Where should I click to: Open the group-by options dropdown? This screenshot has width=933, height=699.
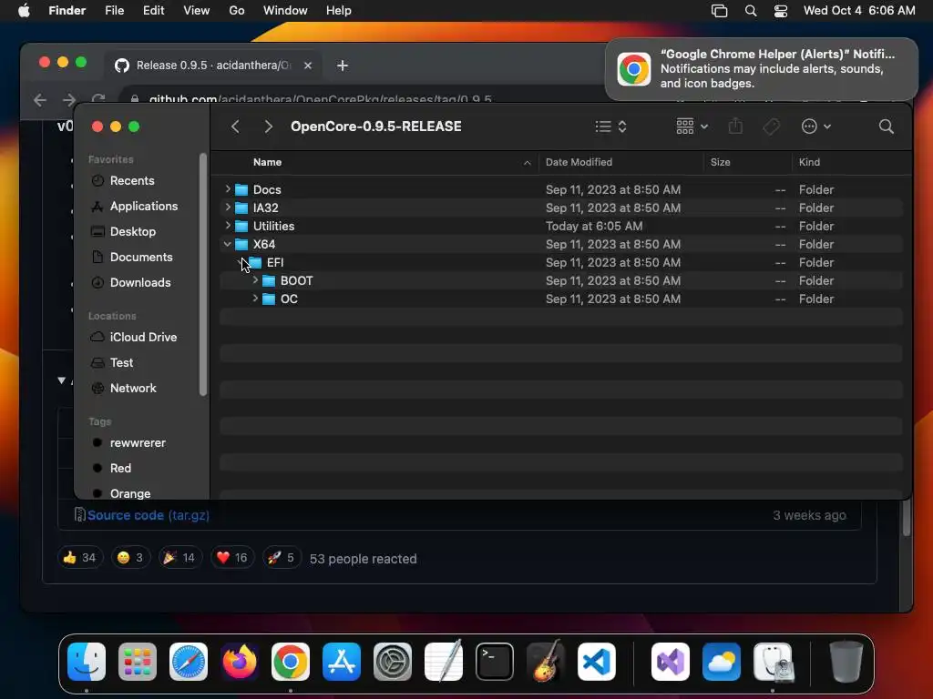692,126
